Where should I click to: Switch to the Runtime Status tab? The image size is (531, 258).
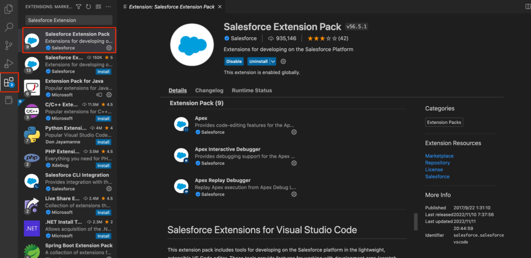click(x=251, y=90)
